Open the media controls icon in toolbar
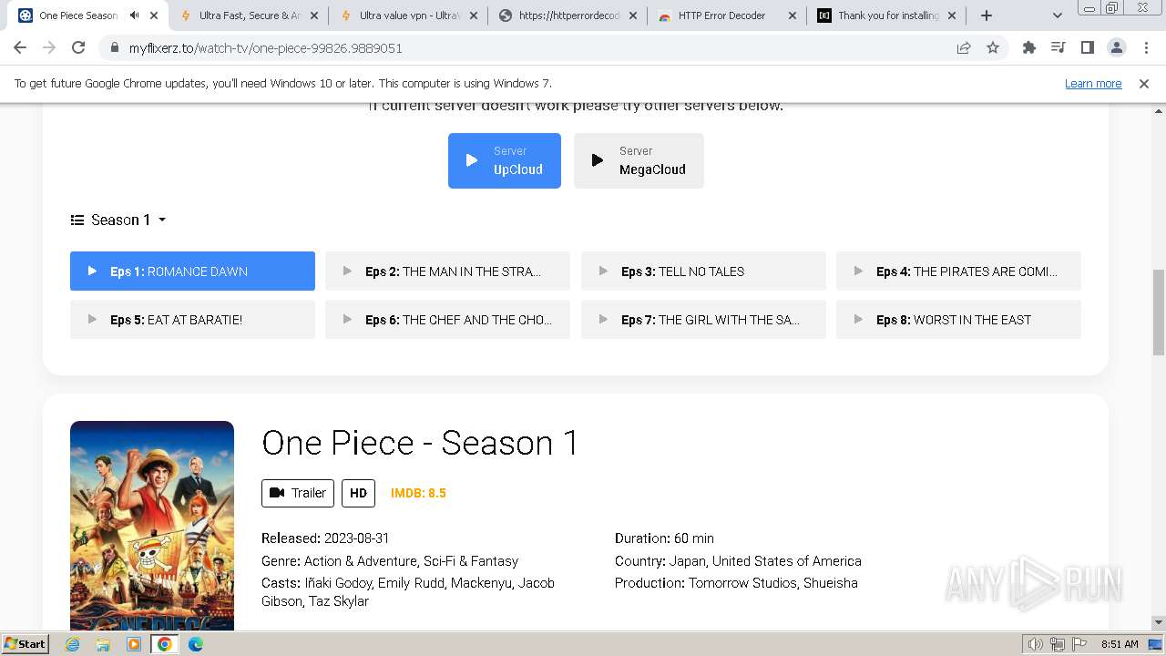This screenshot has height=656, width=1166. click(x=1059, y=48)
